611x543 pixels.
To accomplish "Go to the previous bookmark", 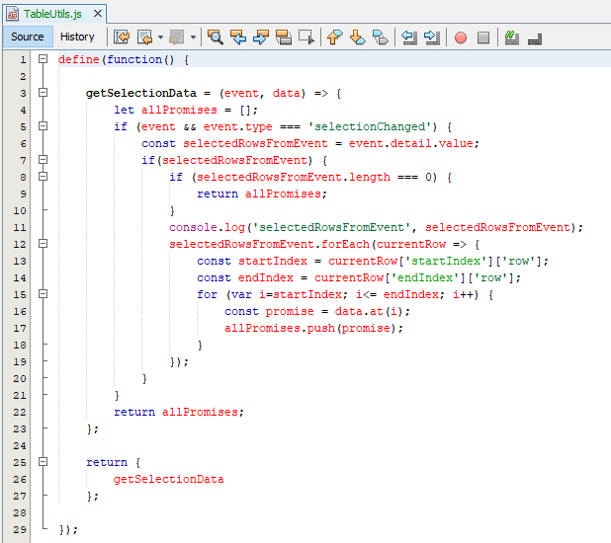I will pos(335,38).
